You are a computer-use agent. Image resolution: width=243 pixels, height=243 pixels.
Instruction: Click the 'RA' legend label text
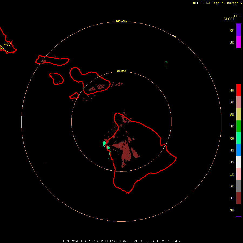(x=232, y=139)
